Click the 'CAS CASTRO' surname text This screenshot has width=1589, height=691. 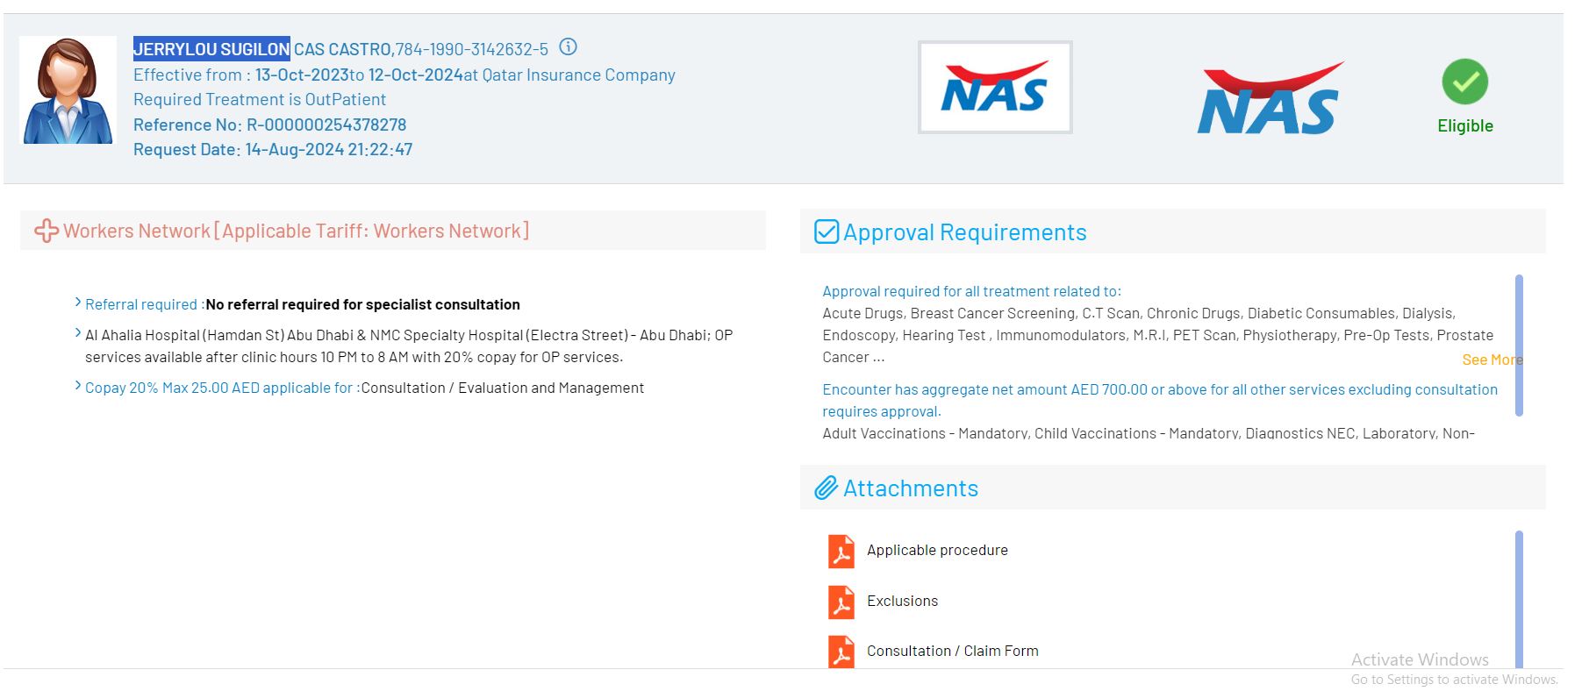[343, 49]
